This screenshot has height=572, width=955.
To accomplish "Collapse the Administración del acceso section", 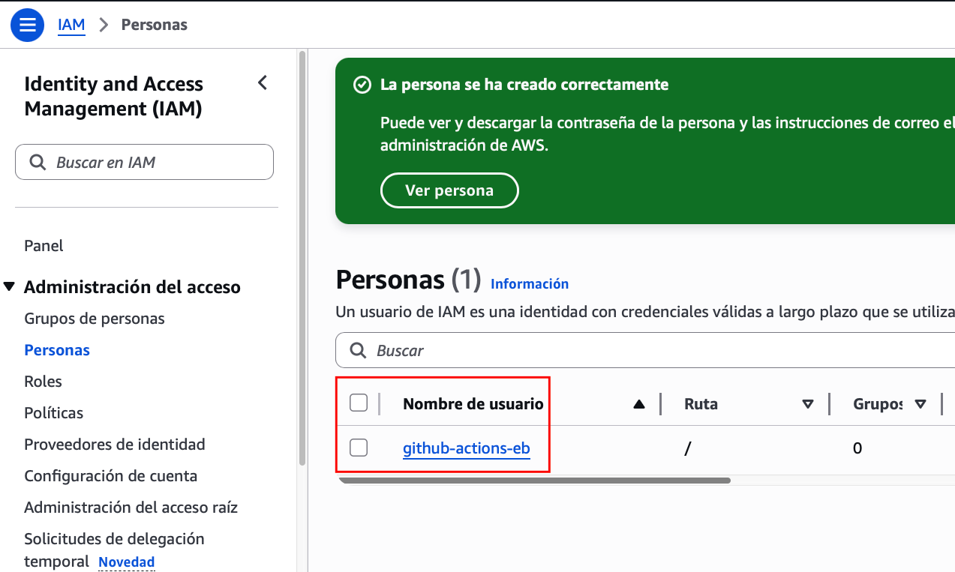I will click(x=10, y=286).
